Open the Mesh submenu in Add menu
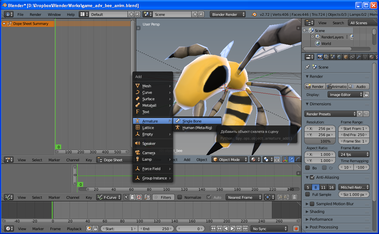379x234 pixels. (x=153, y=86)
